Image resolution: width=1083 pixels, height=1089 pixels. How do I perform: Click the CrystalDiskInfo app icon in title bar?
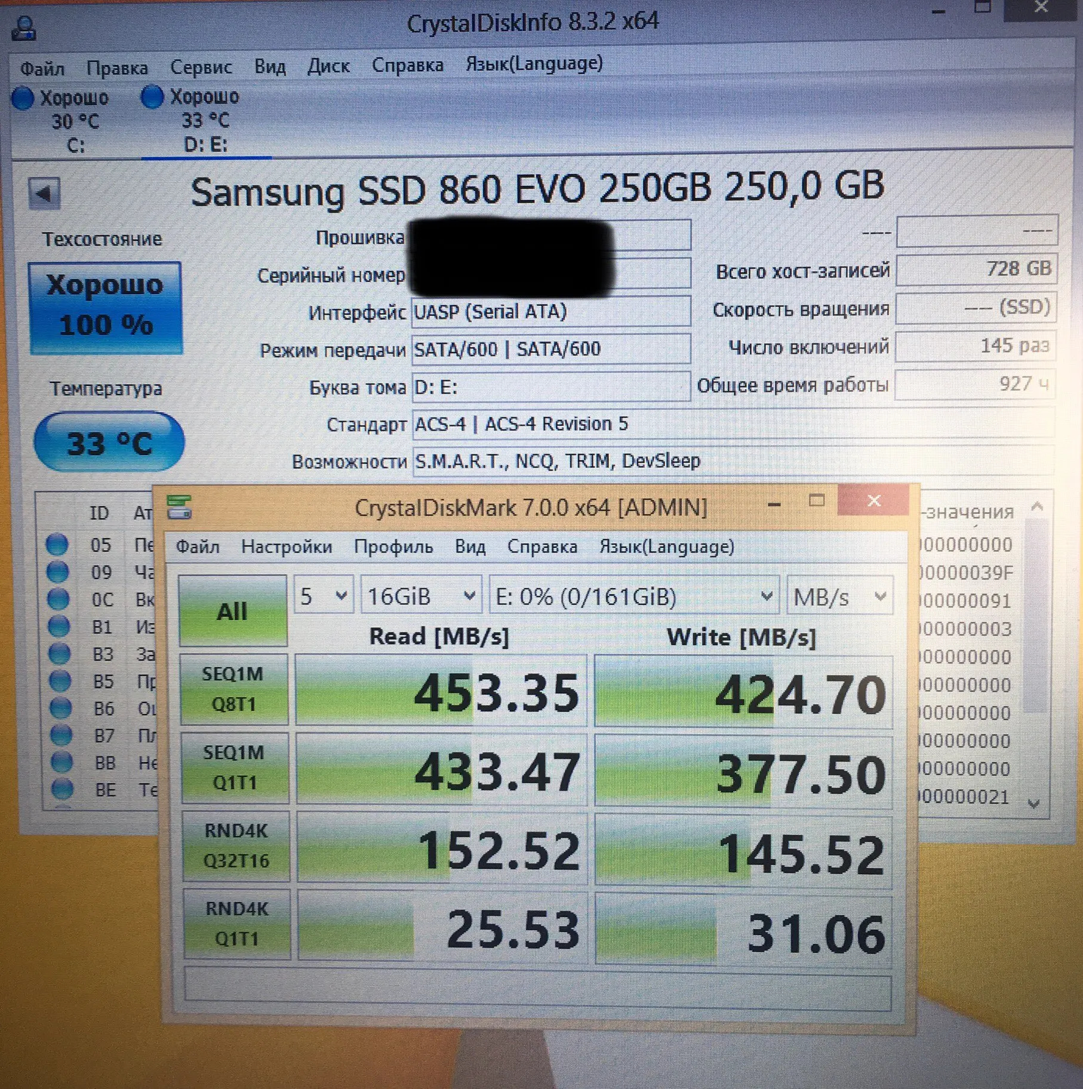(x=24, y=28)
